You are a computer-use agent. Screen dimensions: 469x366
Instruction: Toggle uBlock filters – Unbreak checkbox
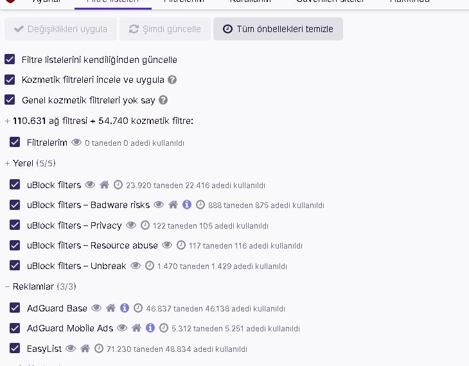[15, 266]
